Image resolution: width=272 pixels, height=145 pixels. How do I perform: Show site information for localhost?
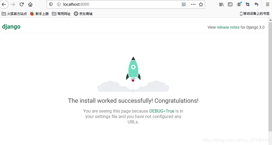point(59,4)
